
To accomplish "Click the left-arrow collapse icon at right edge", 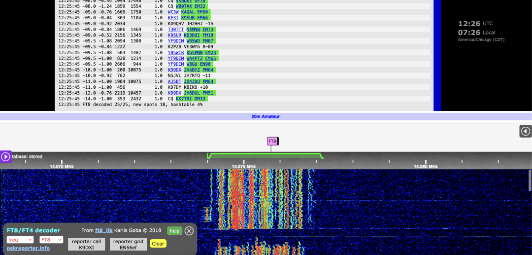I will [526, 131].
